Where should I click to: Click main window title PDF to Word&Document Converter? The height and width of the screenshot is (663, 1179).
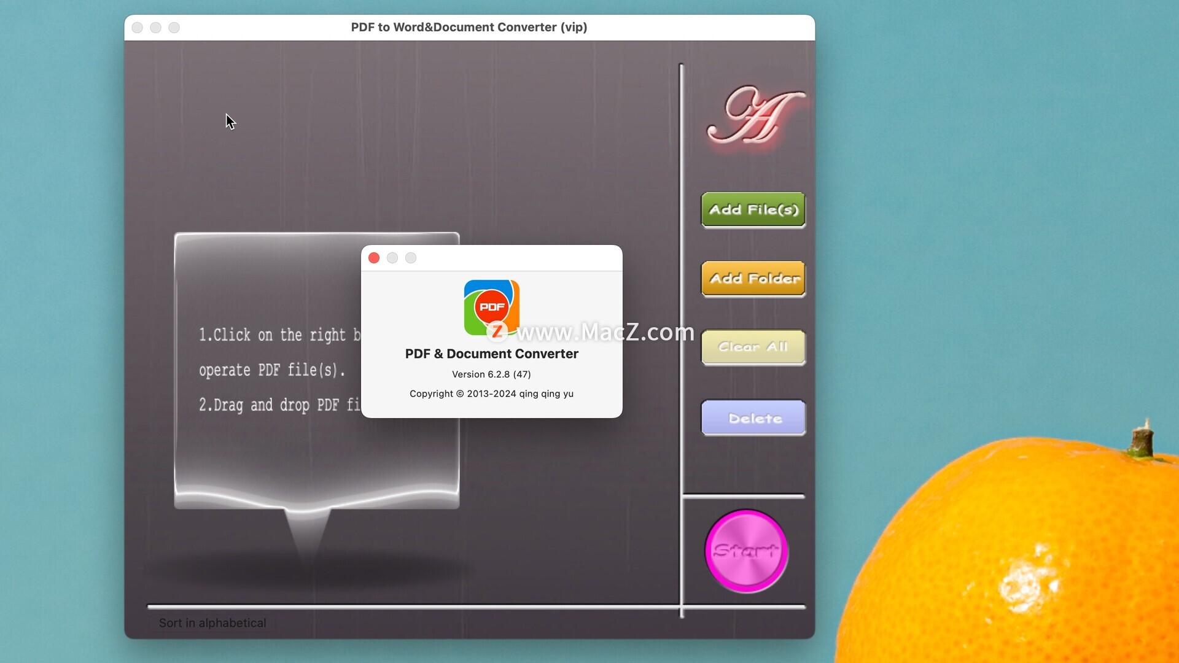pos(469,27)
